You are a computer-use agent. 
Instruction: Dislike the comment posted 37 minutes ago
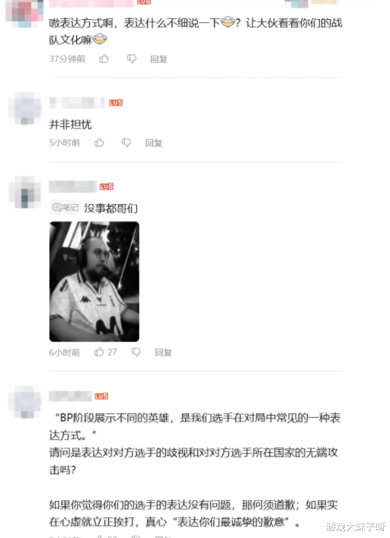tap(132, 59)
